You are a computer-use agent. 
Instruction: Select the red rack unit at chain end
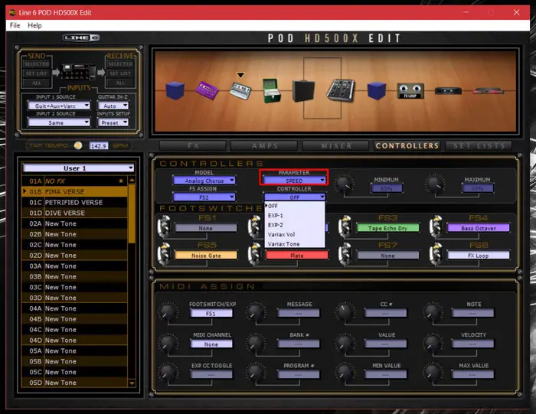489,91
